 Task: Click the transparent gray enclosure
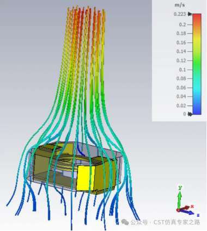[72, 167]
